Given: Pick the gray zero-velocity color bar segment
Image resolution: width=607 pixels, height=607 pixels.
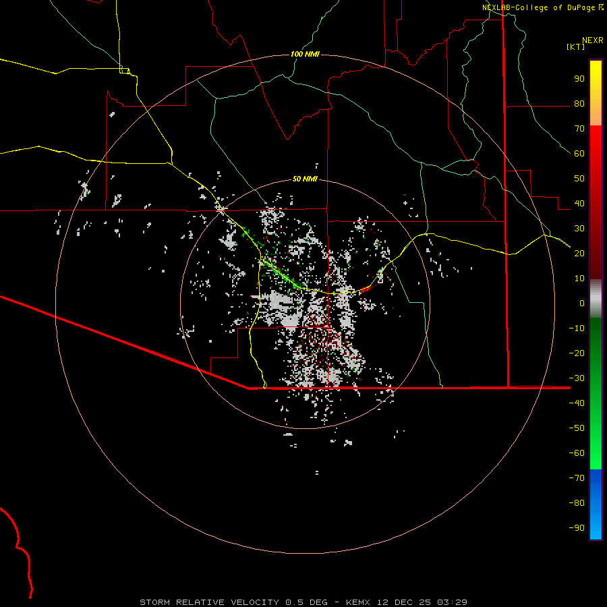Looking at the screenshot, I should click(x=596, y=299).
